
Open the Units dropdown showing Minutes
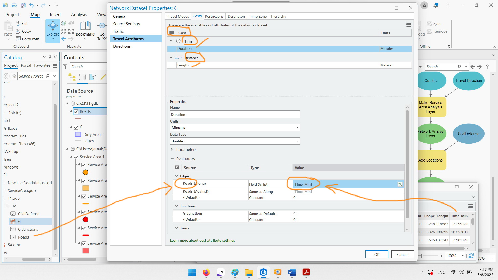235,128
